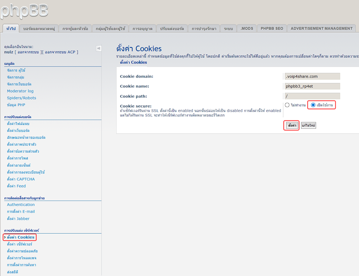Select the 'เปิดใช้งาน' Cookie secure radio button
359x276 pixels.
[x=313, y=105]
